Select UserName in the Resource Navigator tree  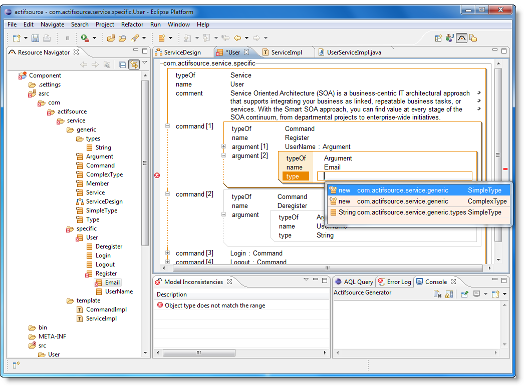119,291
